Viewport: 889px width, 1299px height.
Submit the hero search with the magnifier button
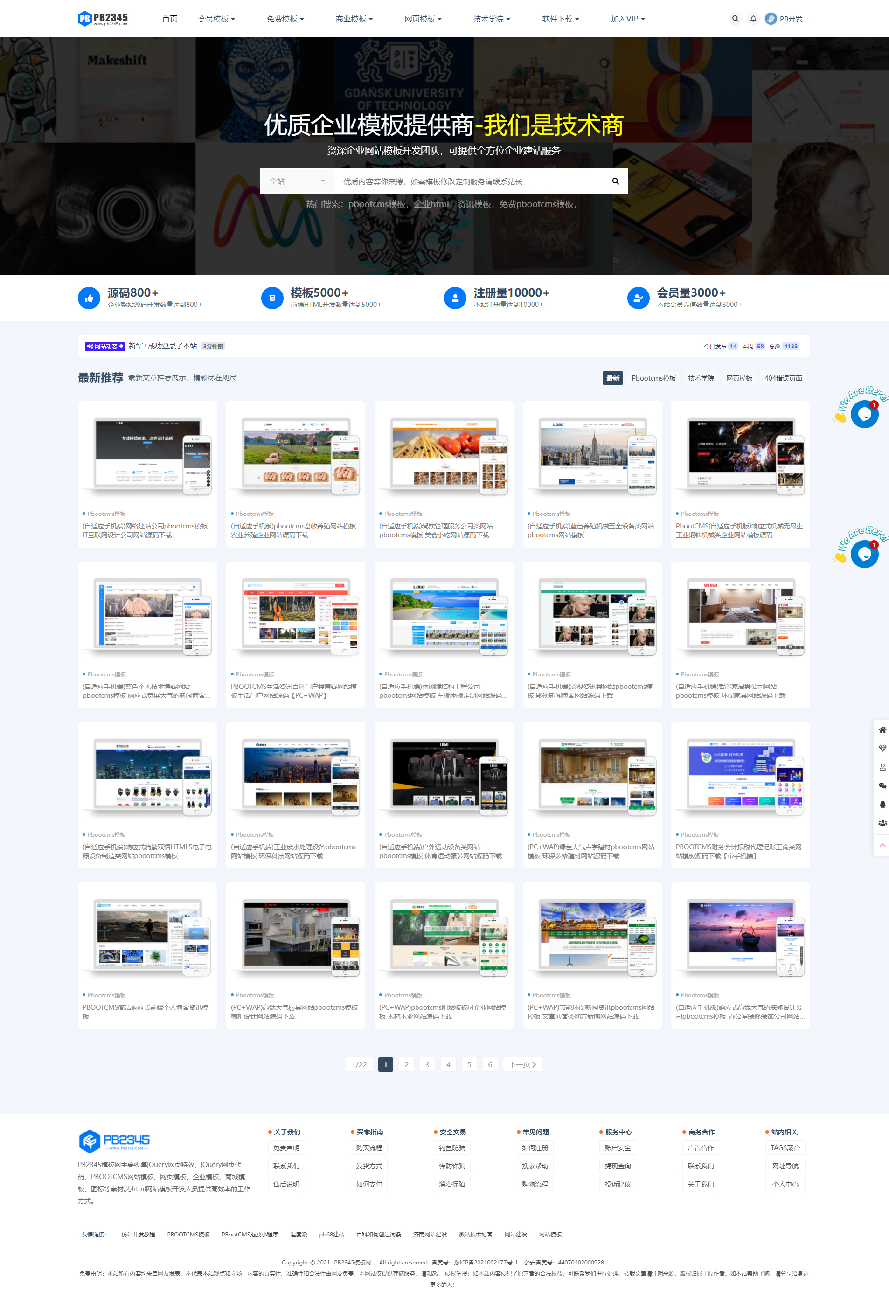tap(615, 181)
